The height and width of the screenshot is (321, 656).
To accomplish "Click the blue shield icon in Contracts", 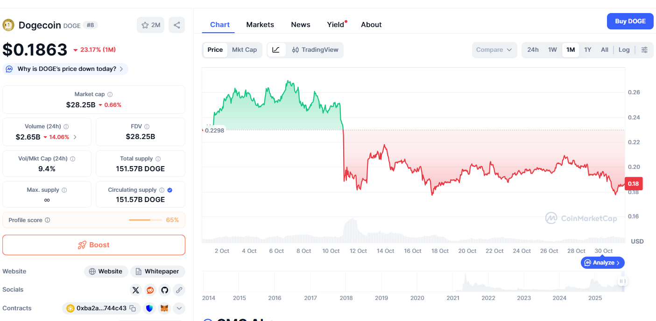I will pos(149,308).
